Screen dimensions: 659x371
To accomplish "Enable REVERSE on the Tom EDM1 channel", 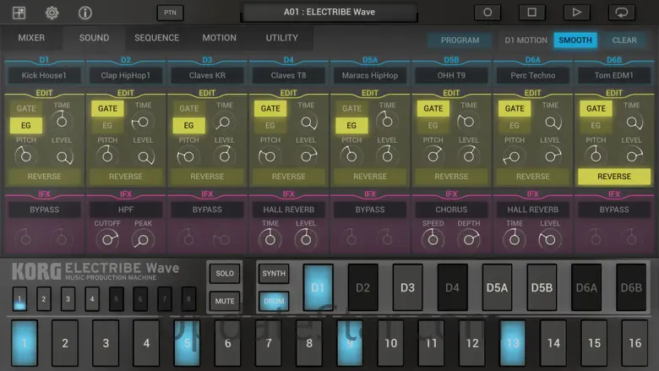I will 613,177.
